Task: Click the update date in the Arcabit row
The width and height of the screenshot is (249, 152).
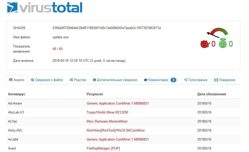Action: pos(204,139)
